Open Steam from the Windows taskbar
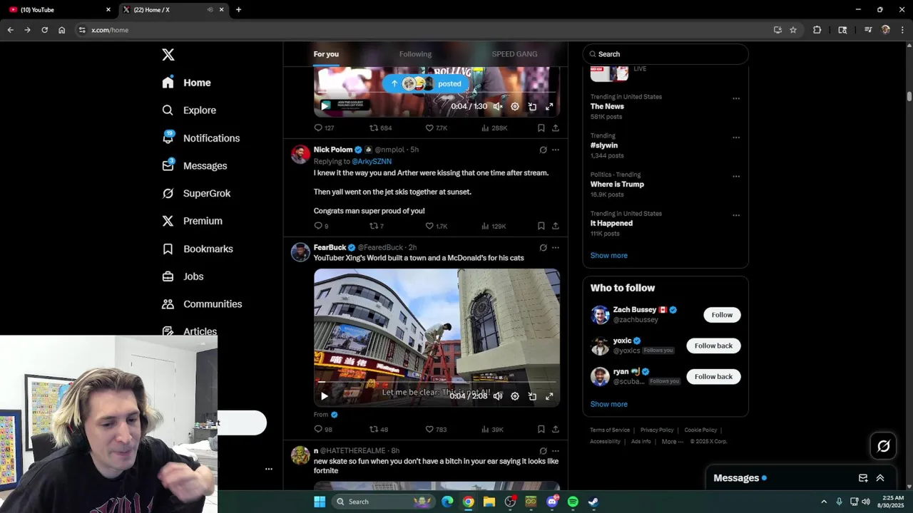The width and height of the screenshot is (913, 513). 593,502
